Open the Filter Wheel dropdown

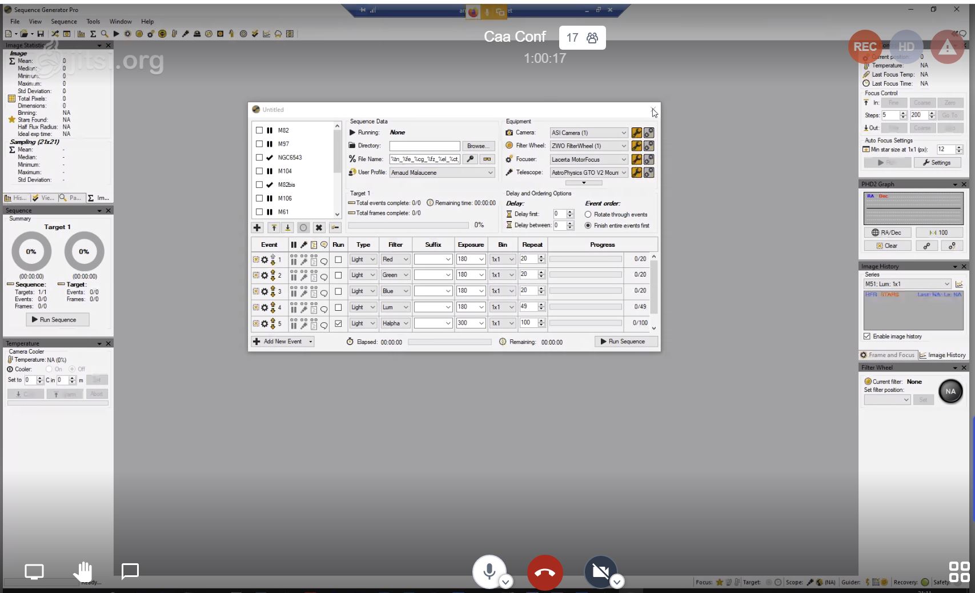click(589, 146)
